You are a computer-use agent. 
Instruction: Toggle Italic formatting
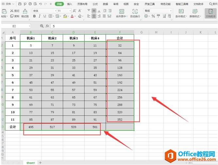click(x=40, y=16)
